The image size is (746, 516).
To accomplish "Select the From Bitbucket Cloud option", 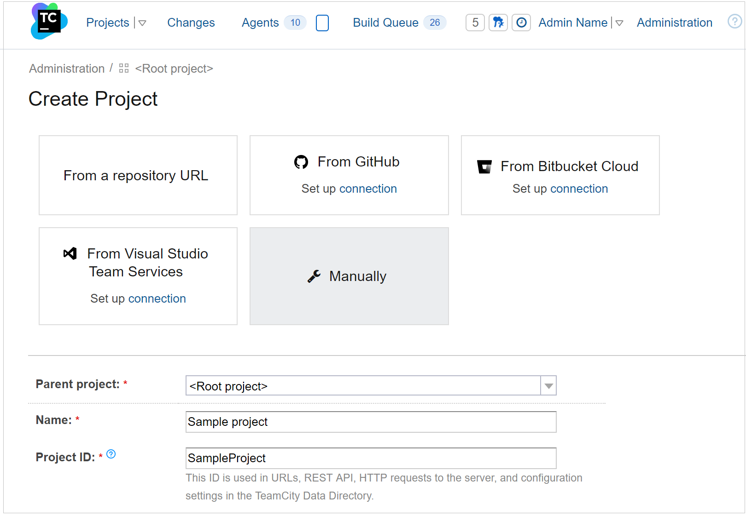I will click(560, 175).
